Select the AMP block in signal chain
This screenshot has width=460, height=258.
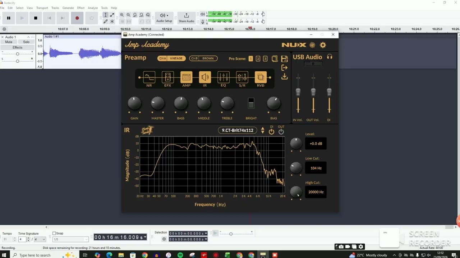pos(186,77)
